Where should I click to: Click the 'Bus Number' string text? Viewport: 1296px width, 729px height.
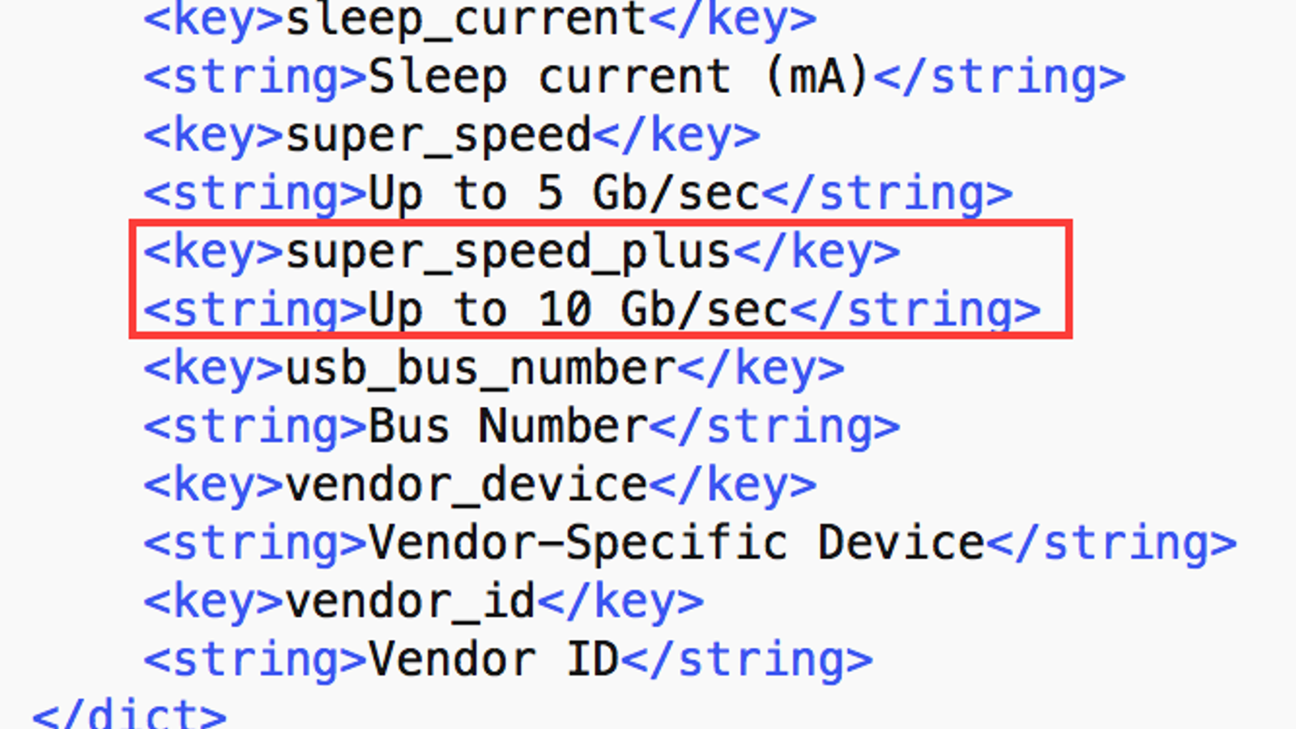[x=508, y=427]
